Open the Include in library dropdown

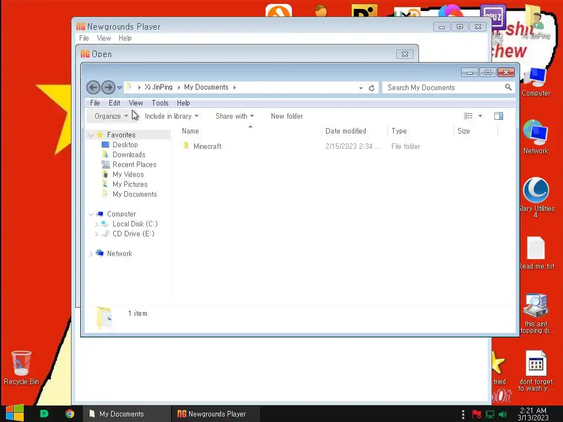click(172, 116)
